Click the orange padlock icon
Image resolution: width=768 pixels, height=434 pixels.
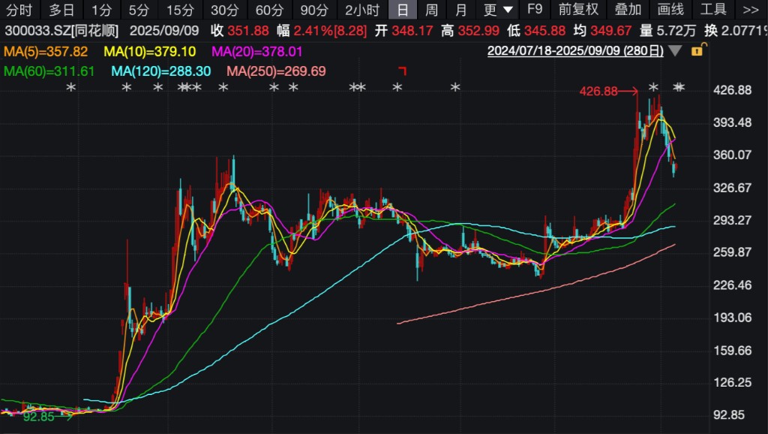pos(697,51)
